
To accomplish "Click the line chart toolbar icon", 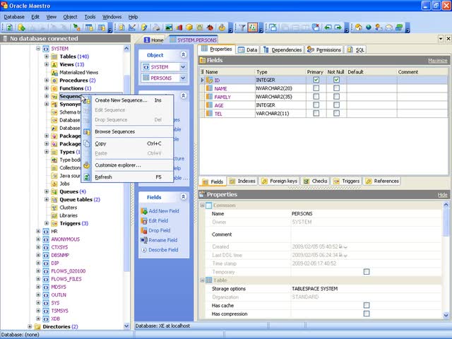I will tap(132, 28).
